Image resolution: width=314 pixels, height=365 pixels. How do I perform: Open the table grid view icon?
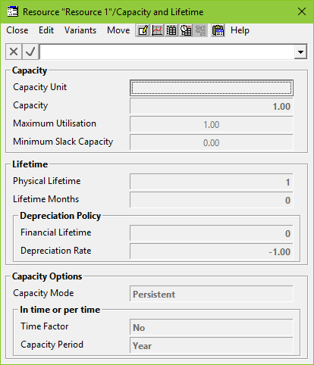coord(171,30)
